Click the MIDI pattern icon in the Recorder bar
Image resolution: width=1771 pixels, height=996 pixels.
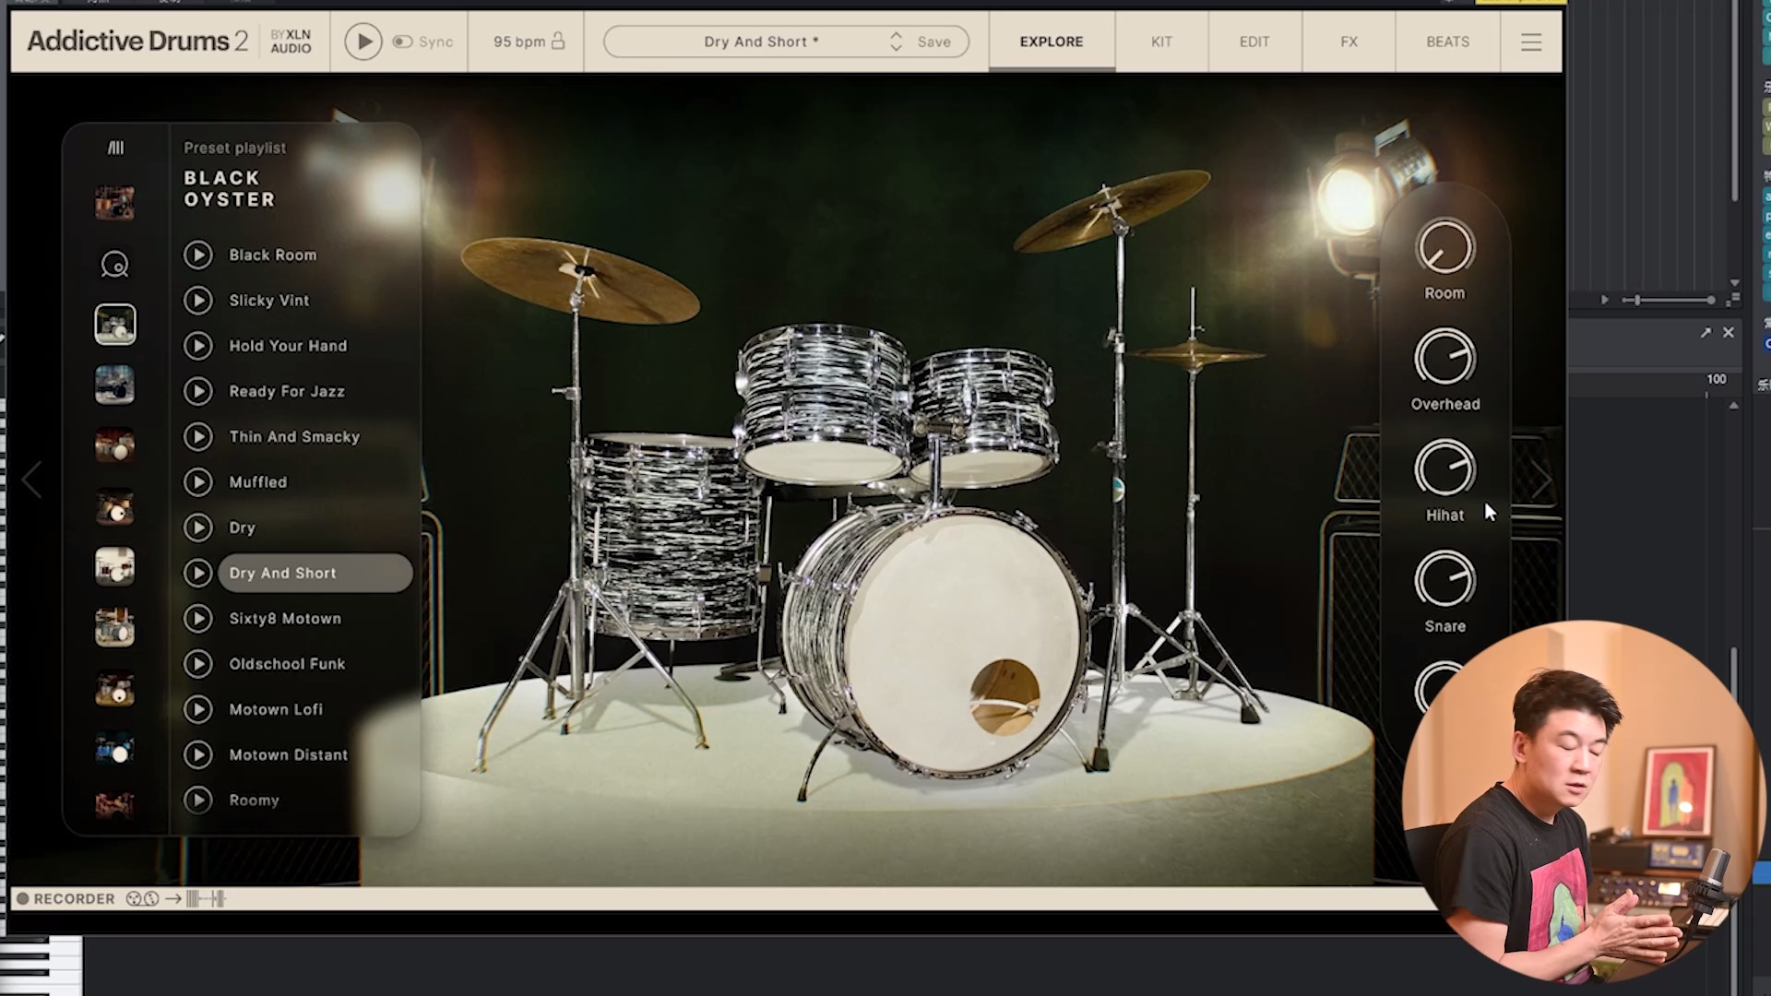click(x=205, y=898)
